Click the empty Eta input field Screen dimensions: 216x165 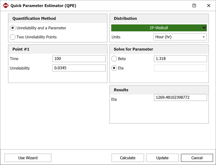click(180, 68)
